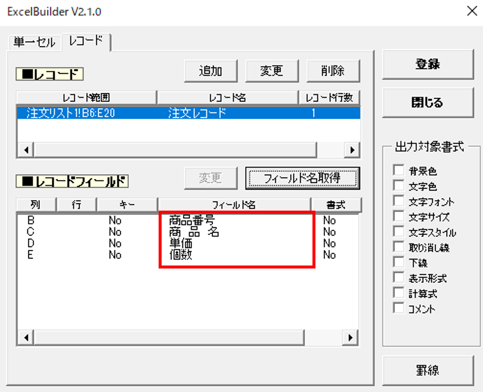This screenshot has height=392, width=483.
Task: Click the 登録 button
Action: 428,64
